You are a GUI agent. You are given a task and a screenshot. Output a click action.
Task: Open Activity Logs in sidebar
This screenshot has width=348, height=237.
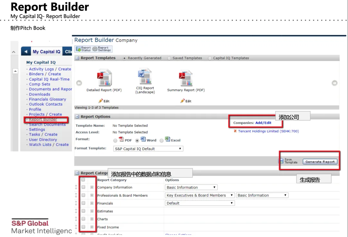(41, 69)
